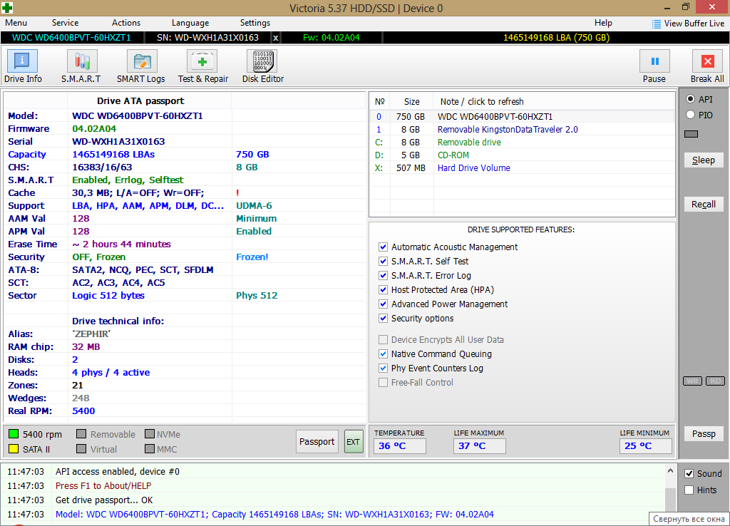
Task: Open the S.M.A.R.T toolbar icon
Action: pyautogui.click(x=83, y=61)
